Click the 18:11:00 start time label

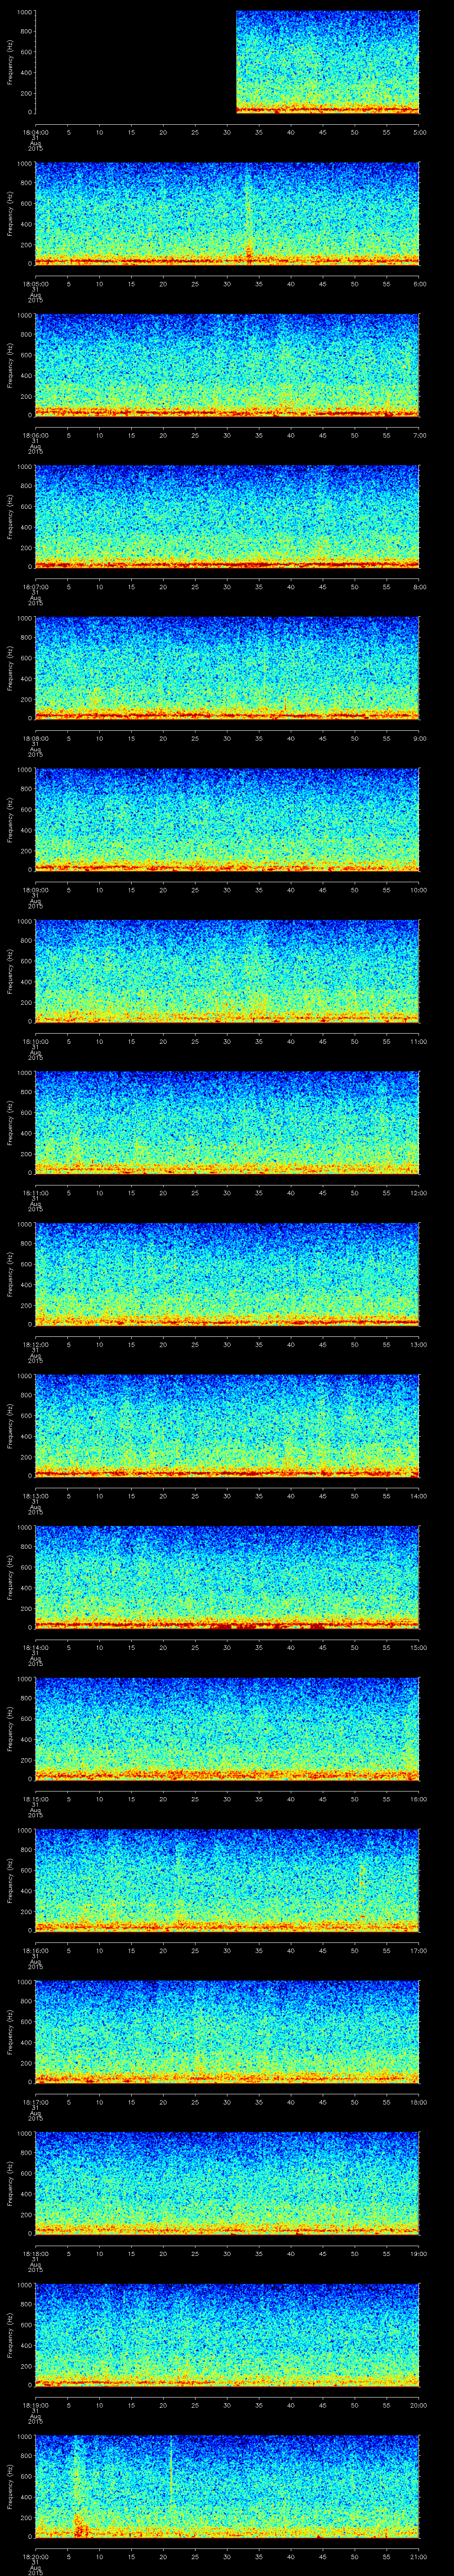point(35,1193)
